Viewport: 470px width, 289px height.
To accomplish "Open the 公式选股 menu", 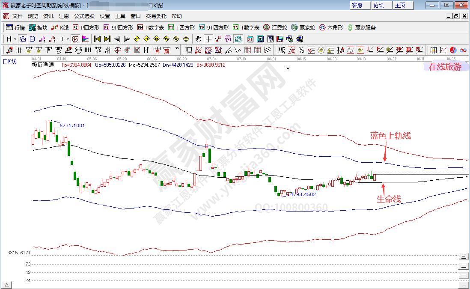I will tap(84, 16).
